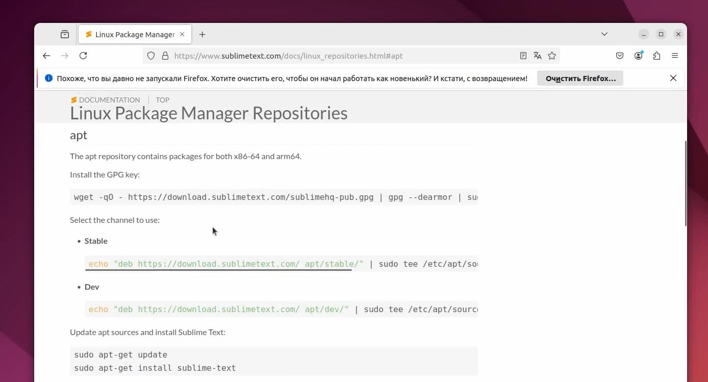Open tracking protection shield icon
The width and height of the screenshot is (708, 382).
(x=151, y=56)
